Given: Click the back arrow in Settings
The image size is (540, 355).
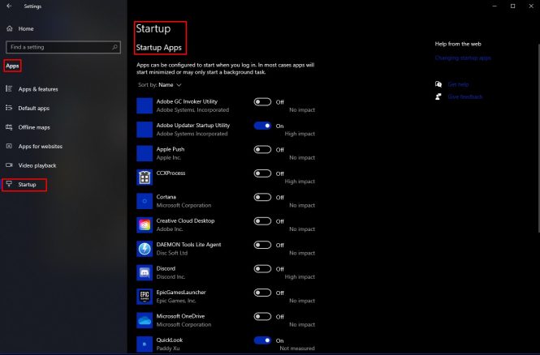Looking at the screenshot, I should 9,6.
